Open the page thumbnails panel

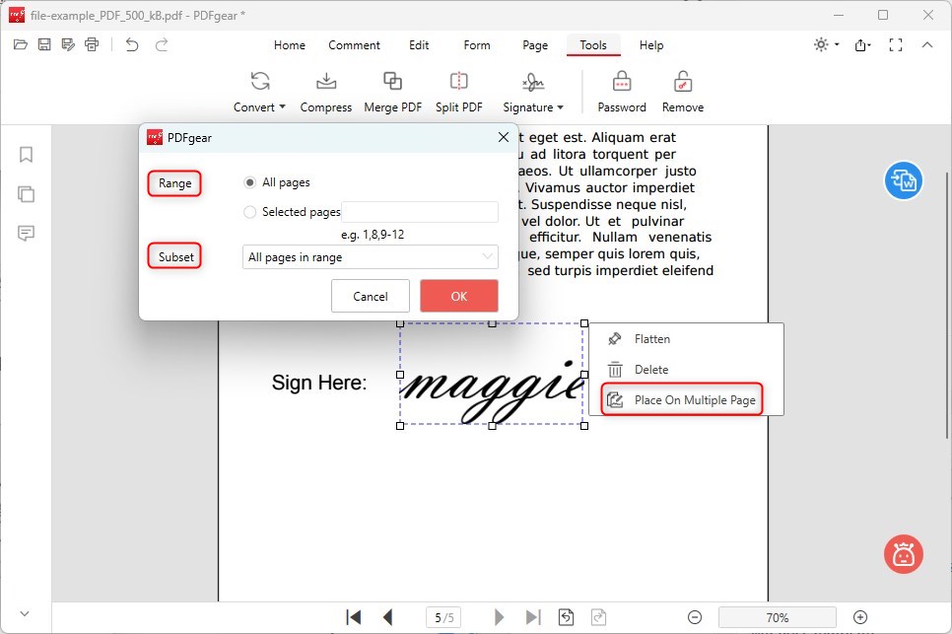26,194
